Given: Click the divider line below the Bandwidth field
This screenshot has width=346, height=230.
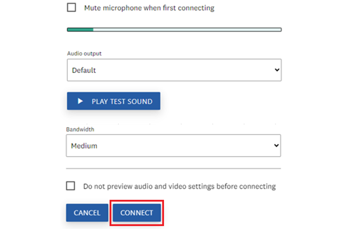Looking at the screenshot, I should click(173, 168).
